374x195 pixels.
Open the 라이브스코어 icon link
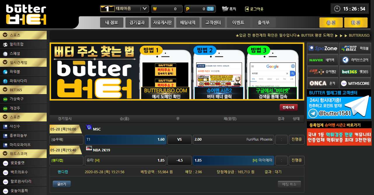(346, 60)
